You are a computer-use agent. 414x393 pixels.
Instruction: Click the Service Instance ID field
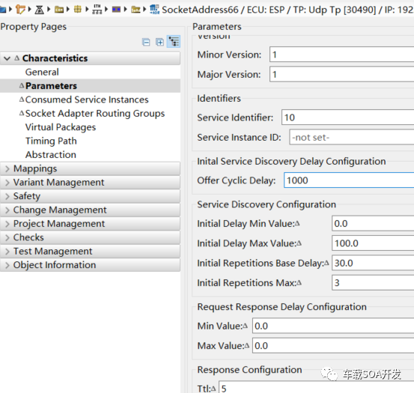click(351, 137)
